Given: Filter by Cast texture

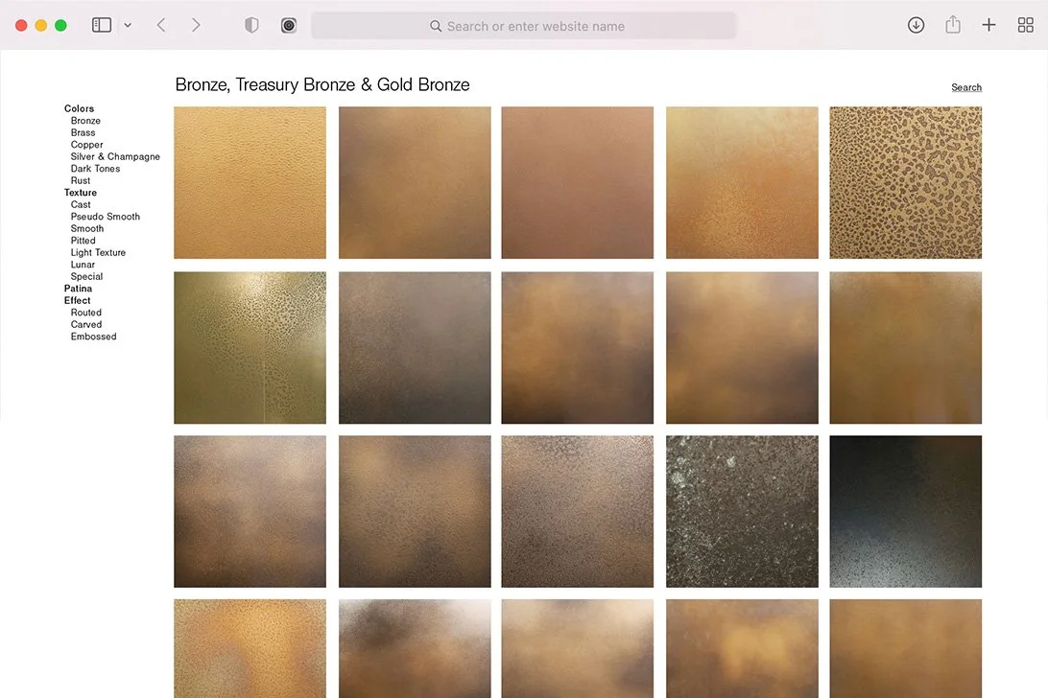Looking at the screenshot, I should (x=81, y=204).
